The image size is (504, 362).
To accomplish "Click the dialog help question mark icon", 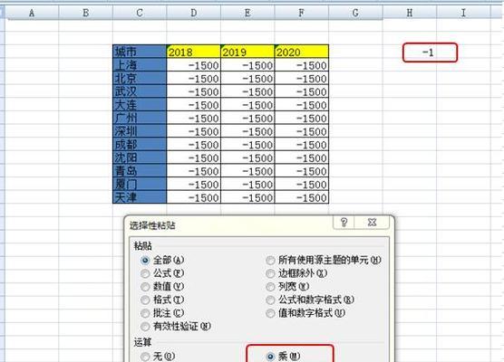I will [x=344, y=222].
